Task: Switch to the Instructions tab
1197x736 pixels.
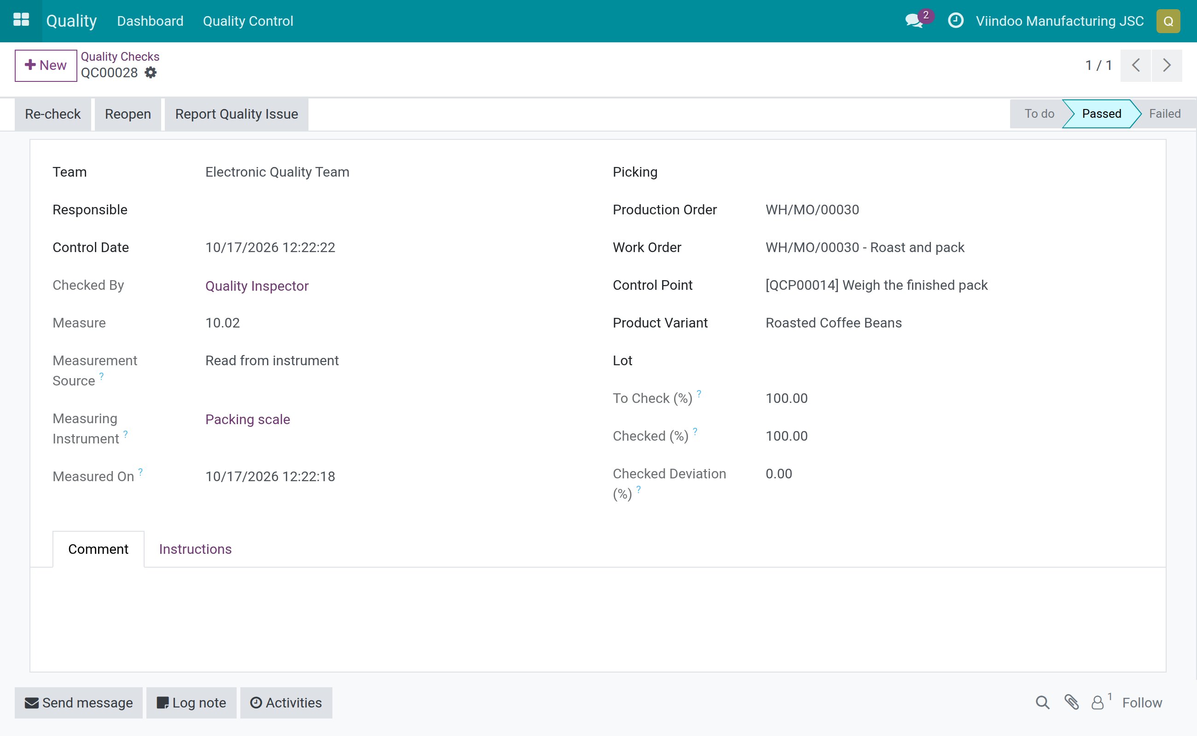Action: (195, 549)
